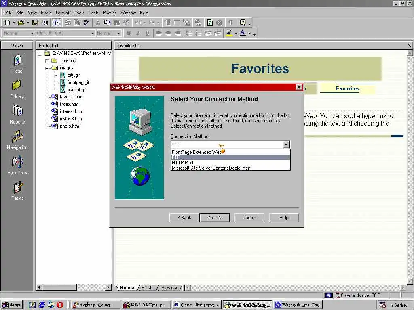Image resolution: width=414 pixels, height=310 pixels.
Task: Toggle the Folder List toolbar button
Action: click(56, 23)
